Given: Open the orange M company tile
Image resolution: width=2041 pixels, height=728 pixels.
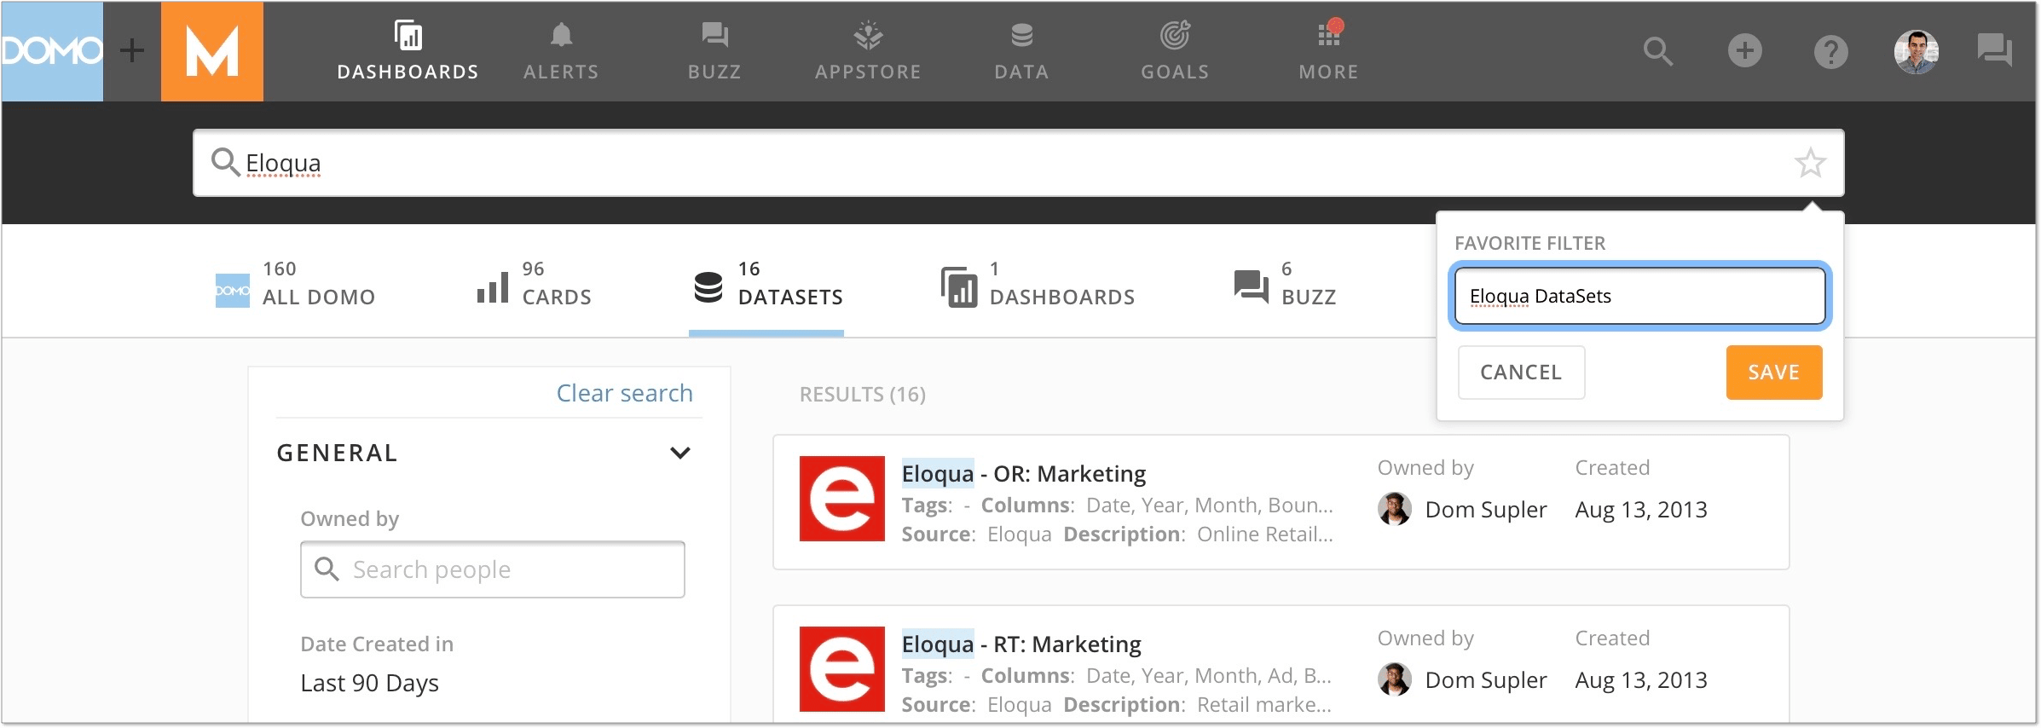Looking at the screenshot, I should 212,51.
